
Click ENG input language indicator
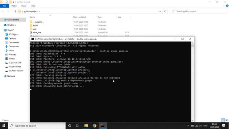pyautogui.click(x=205, y=126)
